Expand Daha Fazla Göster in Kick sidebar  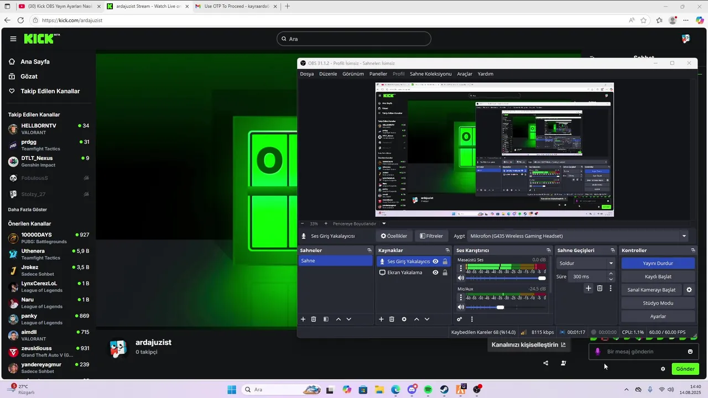coord(28,210)
